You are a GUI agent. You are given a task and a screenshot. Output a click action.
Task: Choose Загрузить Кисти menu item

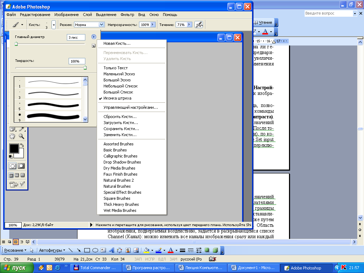(x=132, y=123)
